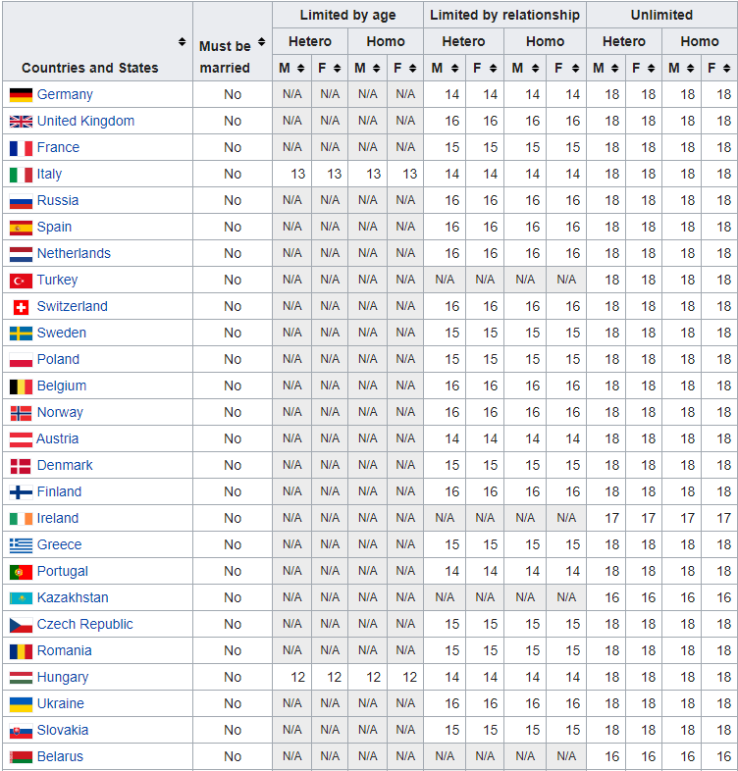Sort Limited by age Hetero M column
This screenshot has width=738, height=771.
click(300, 69)
